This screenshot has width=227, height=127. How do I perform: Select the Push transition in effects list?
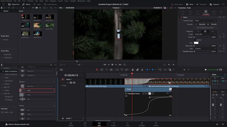tap(37, 90)
